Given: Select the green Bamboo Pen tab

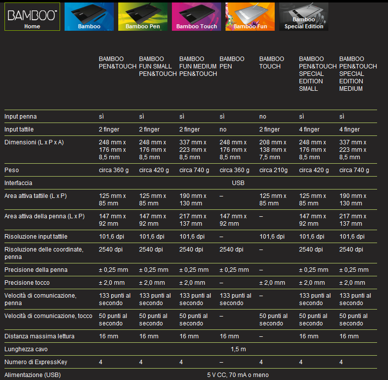Looking at the screenshot, I should pos(143,17).
